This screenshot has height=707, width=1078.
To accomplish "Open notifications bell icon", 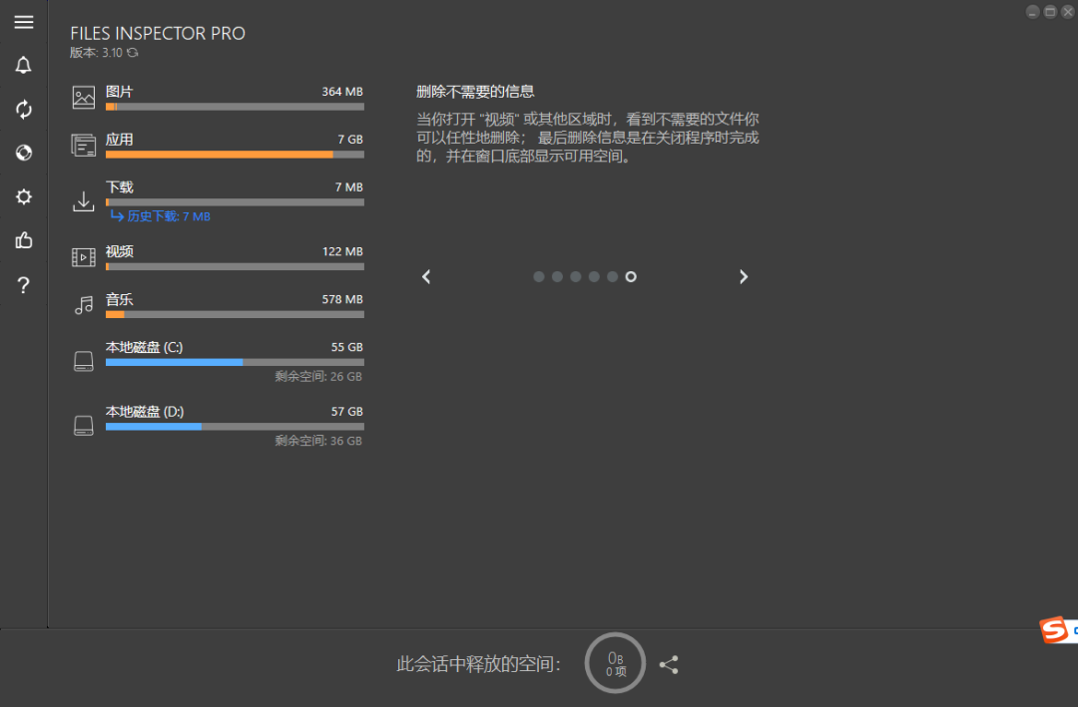I will pyautogui.click(x=23, y=65).
